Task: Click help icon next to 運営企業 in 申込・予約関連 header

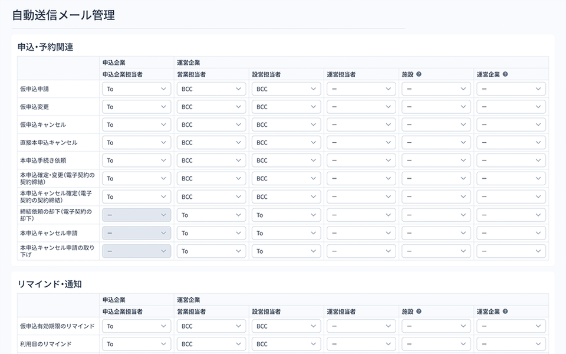Action: [x=505, y=74]
